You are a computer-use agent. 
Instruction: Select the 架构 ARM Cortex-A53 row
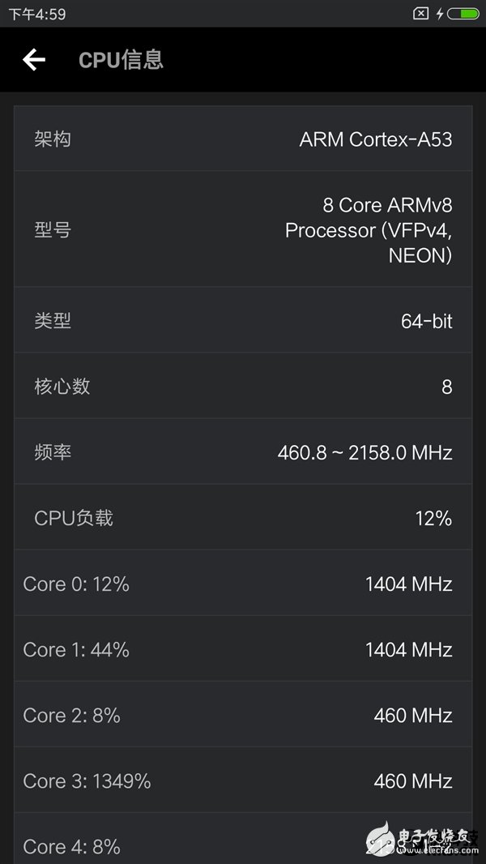243,139
